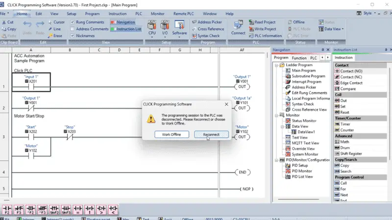Switch to the PLC navigation tab

[x=314, y=58]
